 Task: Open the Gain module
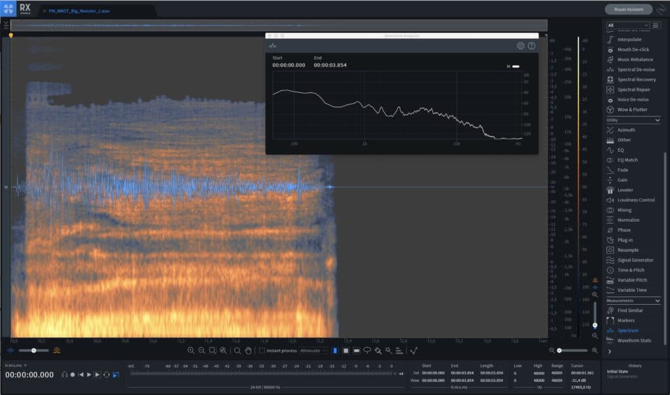(x=622, y=180)
